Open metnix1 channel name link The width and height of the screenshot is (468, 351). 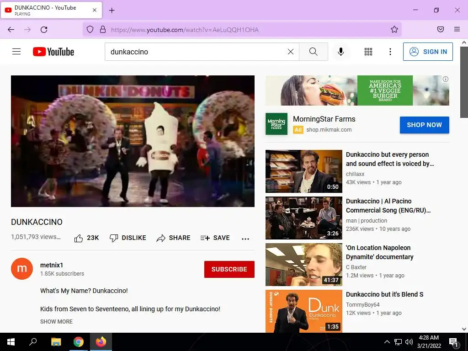52,265
